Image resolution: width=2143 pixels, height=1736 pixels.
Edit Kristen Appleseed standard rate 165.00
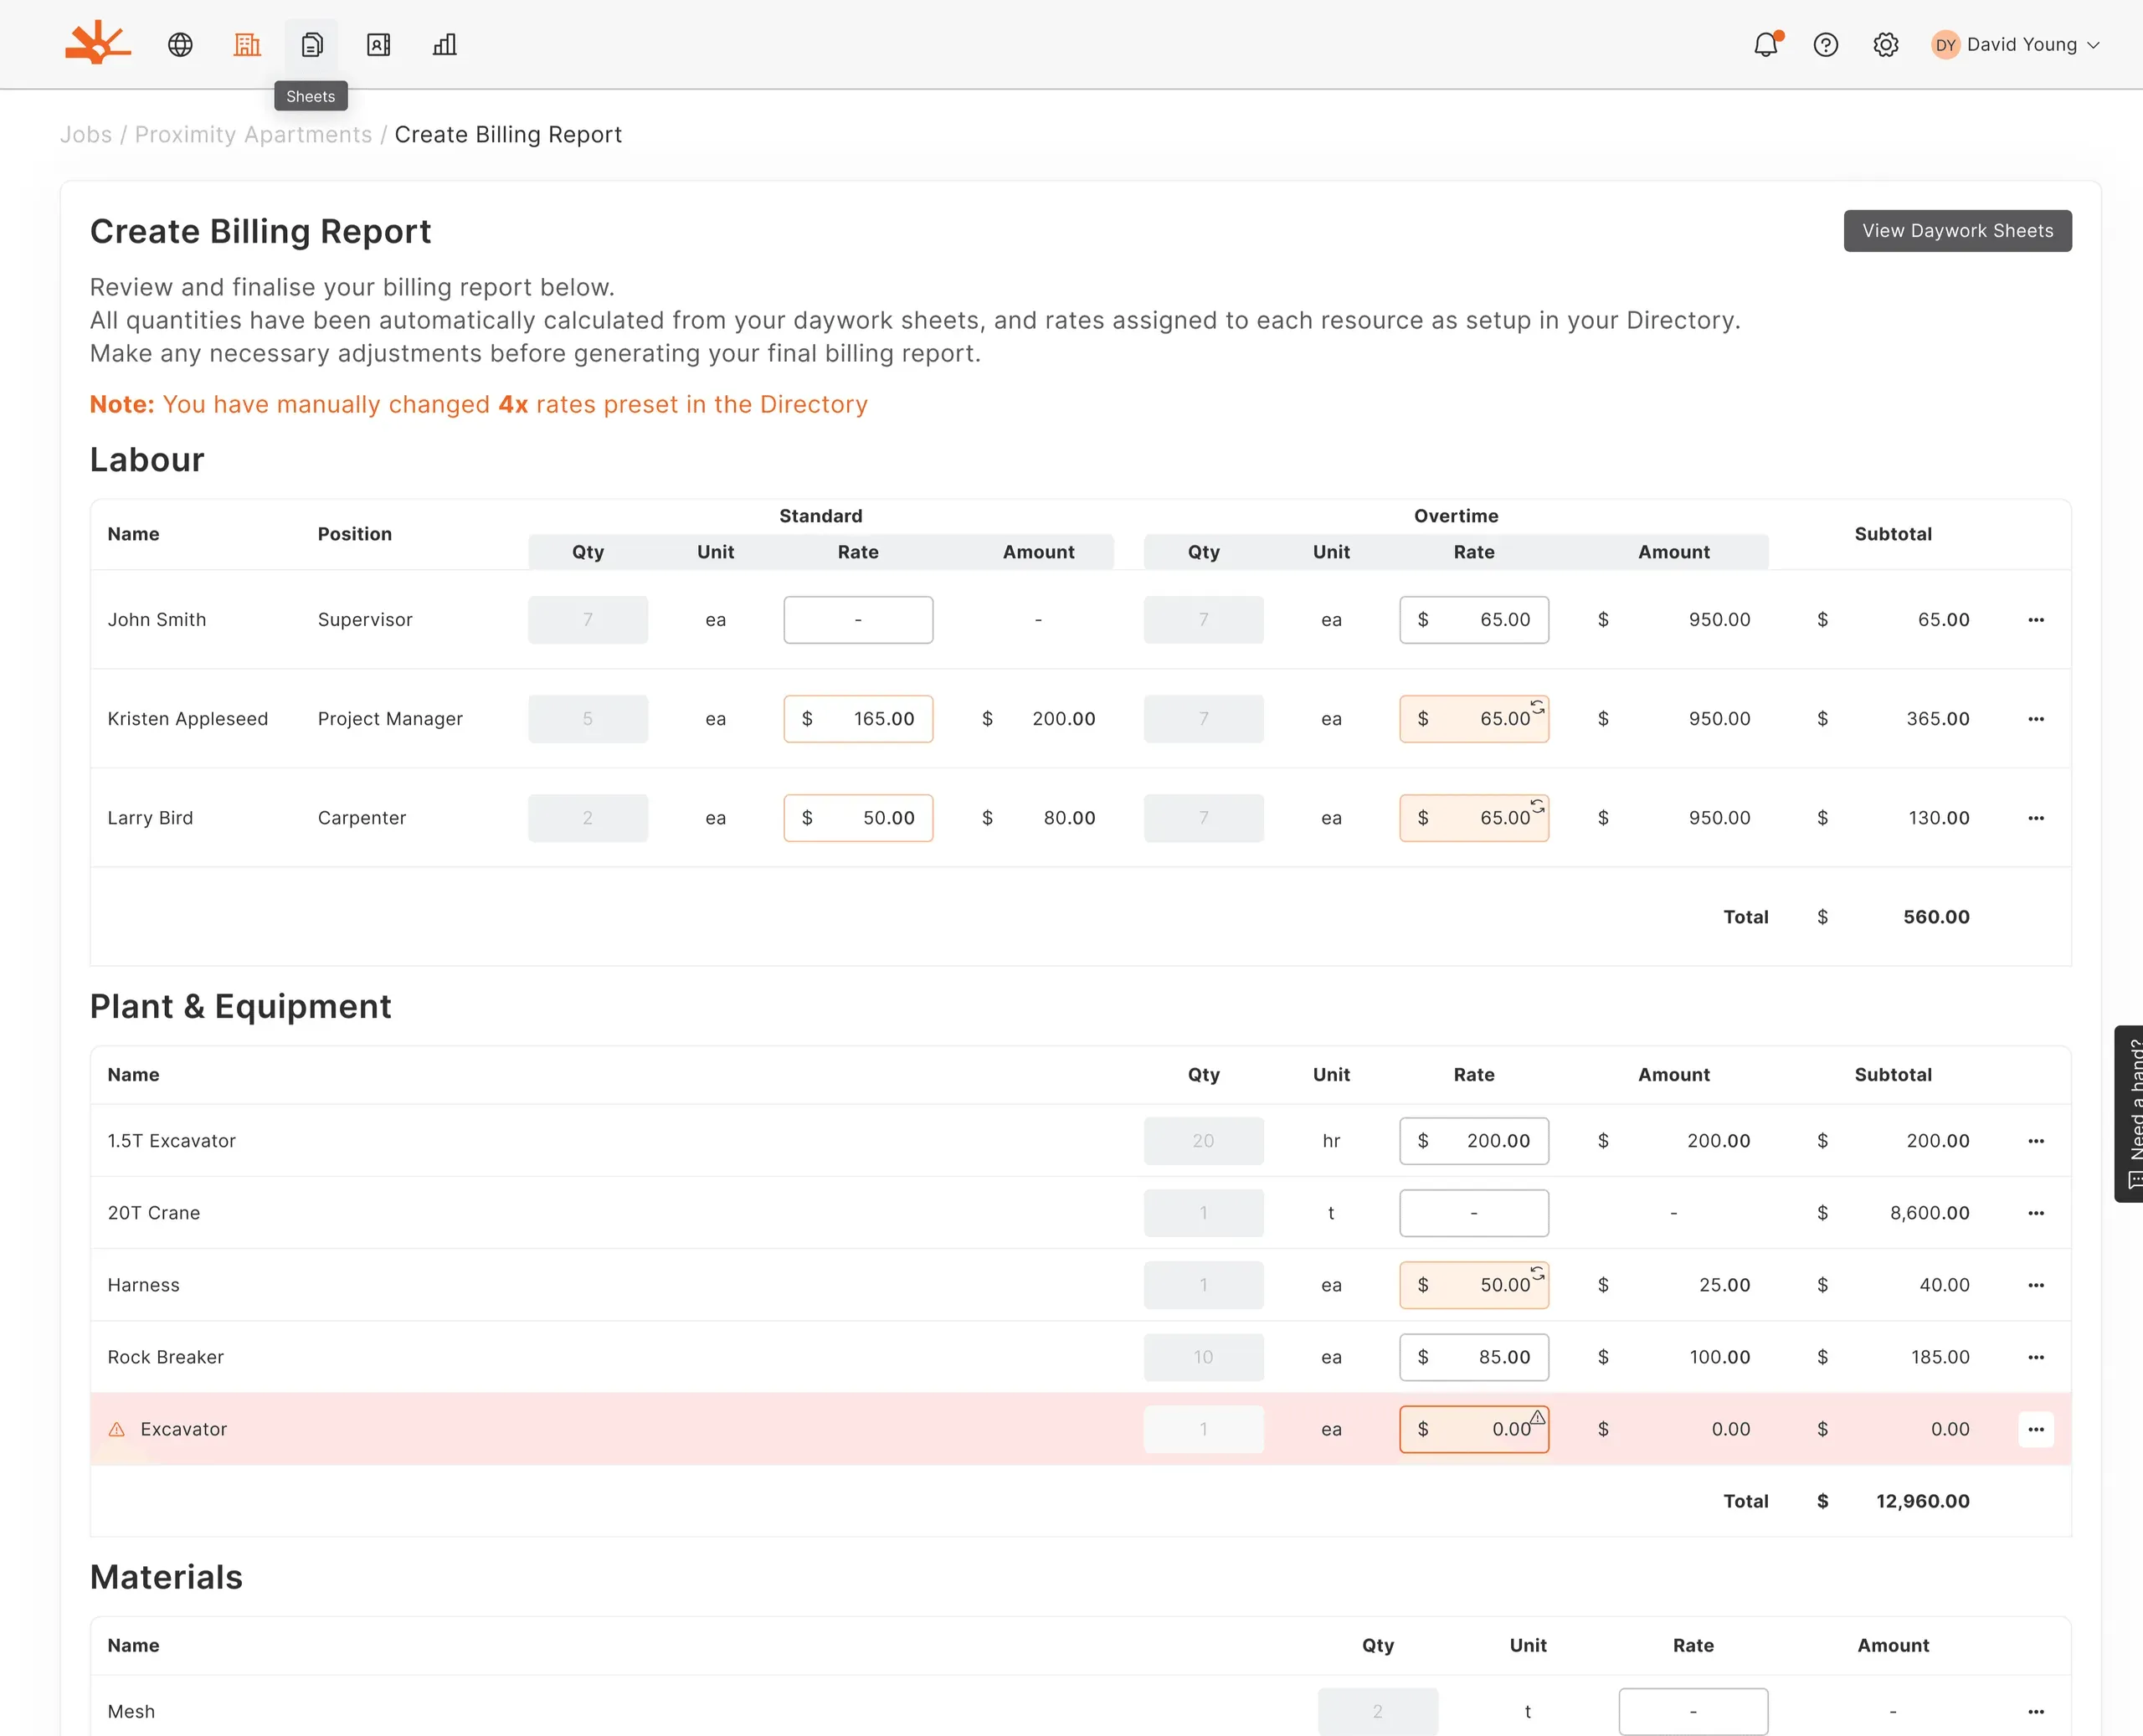858,719
